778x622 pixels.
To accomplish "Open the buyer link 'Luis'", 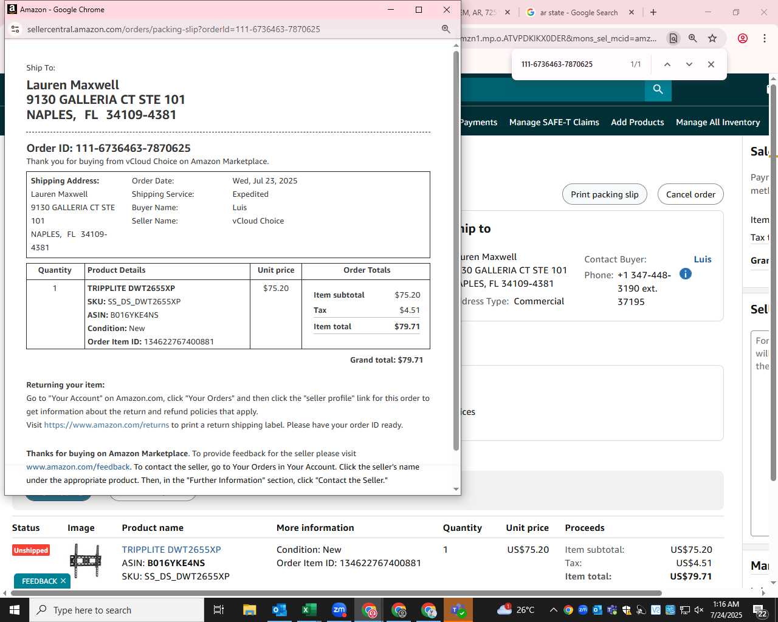I will tap(703, 259).
